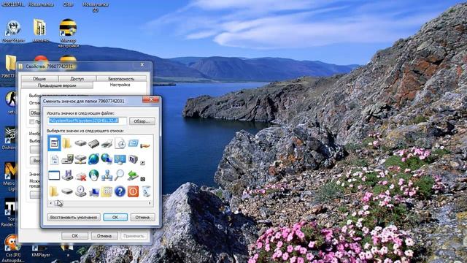Pick the printer icon in the list
The image size is (467, 263).
pos(107,144)
